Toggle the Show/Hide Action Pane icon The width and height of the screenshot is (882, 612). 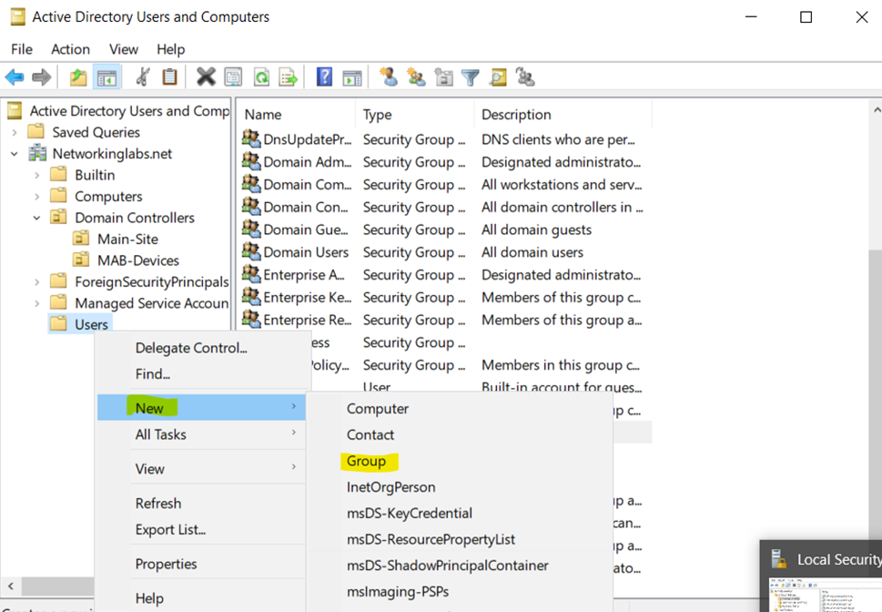(x=352, y=77)
